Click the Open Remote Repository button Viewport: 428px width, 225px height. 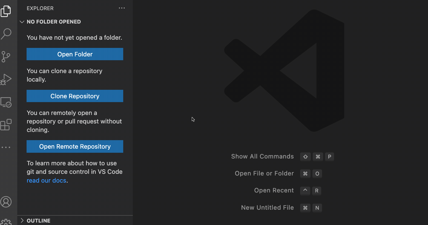(75, 146)
